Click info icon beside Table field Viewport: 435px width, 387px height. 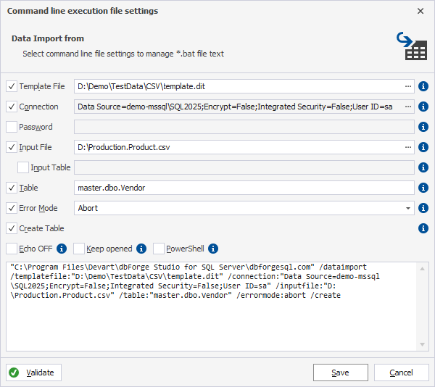[x=423, y=188]
